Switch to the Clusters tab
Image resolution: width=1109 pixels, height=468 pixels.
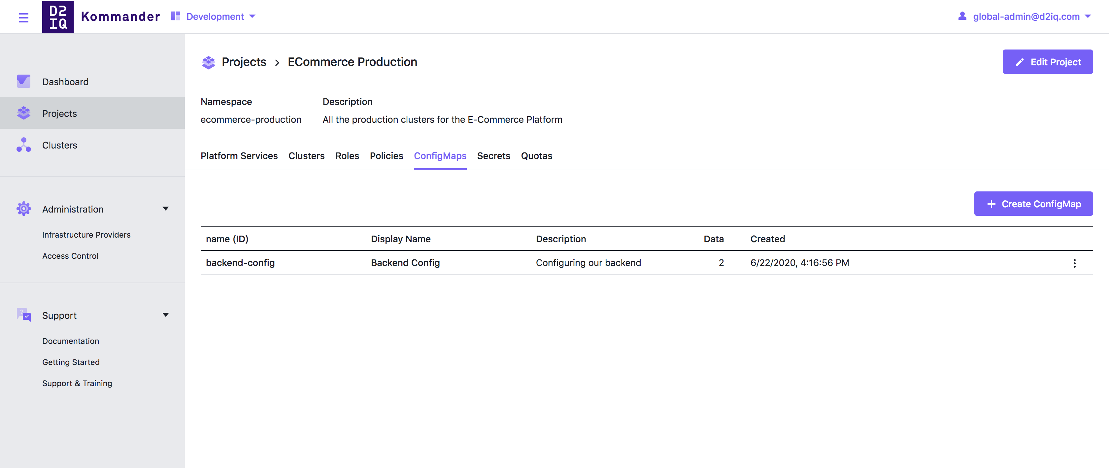coord(306,155)
